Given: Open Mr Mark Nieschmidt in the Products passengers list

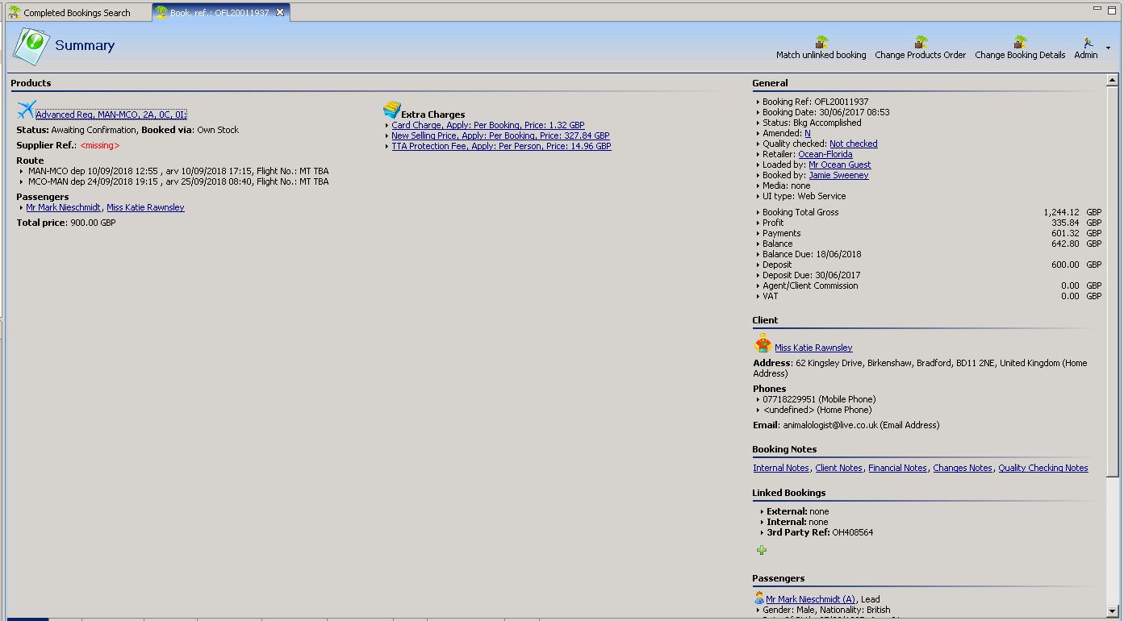Looking at the screenshot, I should click(63, 208).
